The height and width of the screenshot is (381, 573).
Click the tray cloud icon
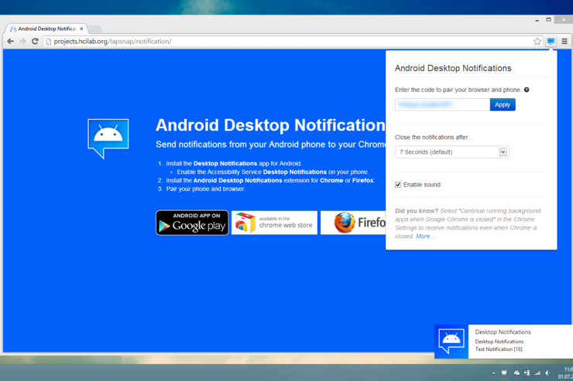pyautogui.click(x=516, y=372)
